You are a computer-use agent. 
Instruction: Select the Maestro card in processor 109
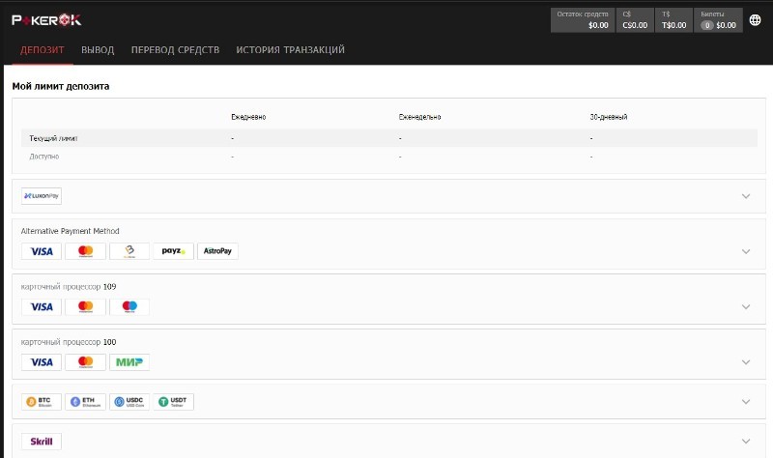coord(129,306)
